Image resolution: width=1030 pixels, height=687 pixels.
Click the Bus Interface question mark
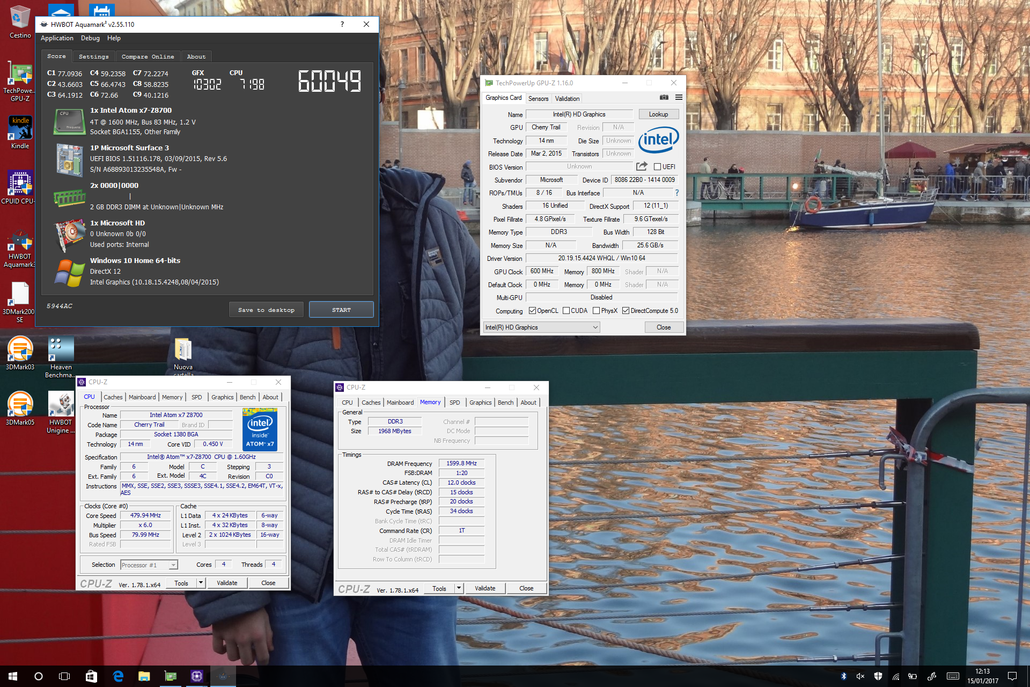[x=677, y=193]
